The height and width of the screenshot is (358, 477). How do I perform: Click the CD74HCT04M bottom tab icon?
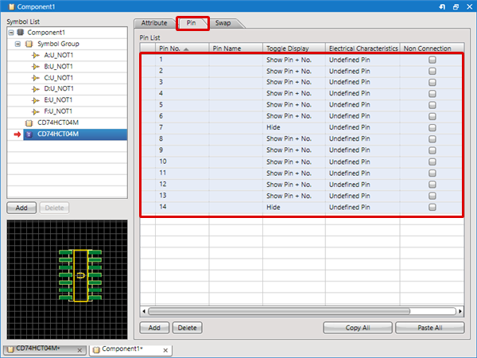[10, 349]
